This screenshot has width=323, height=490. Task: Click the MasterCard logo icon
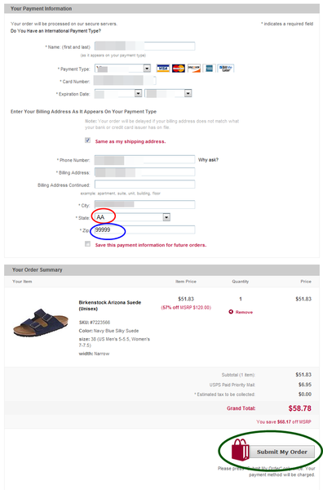click(x=179, y=68)
